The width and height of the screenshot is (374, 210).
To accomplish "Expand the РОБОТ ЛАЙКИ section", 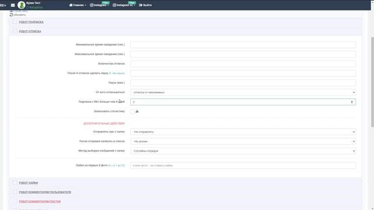I will (x=29, y=183).
